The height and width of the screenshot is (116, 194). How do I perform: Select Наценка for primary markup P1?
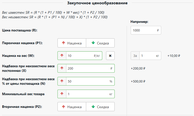click(x=72, y=43)
